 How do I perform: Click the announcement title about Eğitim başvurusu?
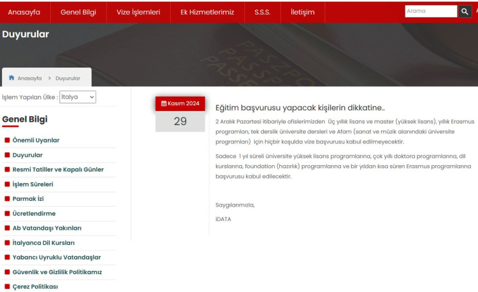(x=300, y=108)
